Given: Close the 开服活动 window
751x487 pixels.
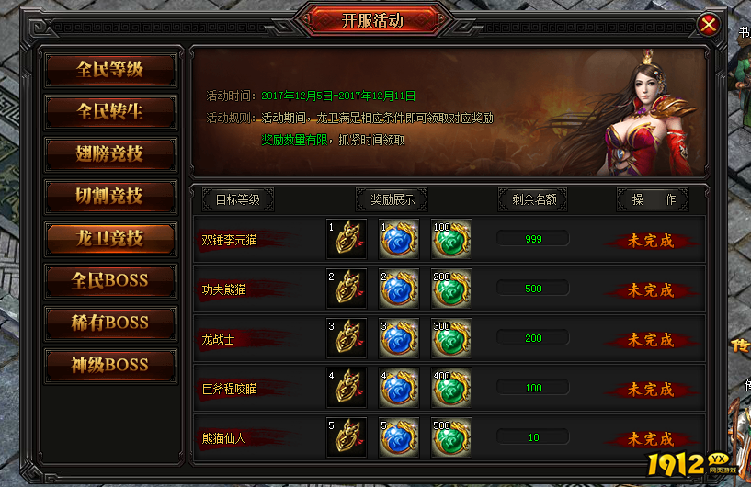Looking at the screenshot, I should pyautogui.click(x=709, y=25).
